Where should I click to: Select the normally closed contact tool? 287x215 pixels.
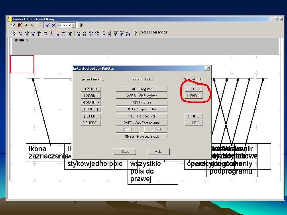click(x=27, y=33)
